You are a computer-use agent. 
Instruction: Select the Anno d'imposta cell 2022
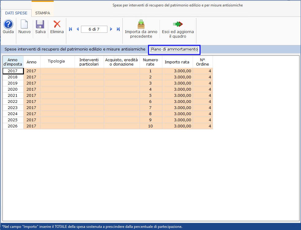13,102
